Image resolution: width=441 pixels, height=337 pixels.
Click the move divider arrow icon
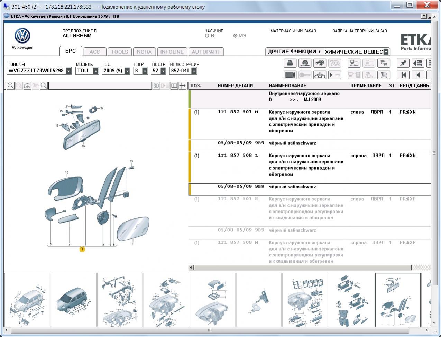(182, 86)
